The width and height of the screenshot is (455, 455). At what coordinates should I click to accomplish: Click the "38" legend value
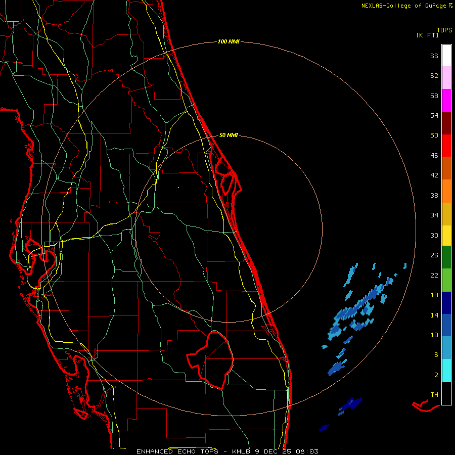434,195
